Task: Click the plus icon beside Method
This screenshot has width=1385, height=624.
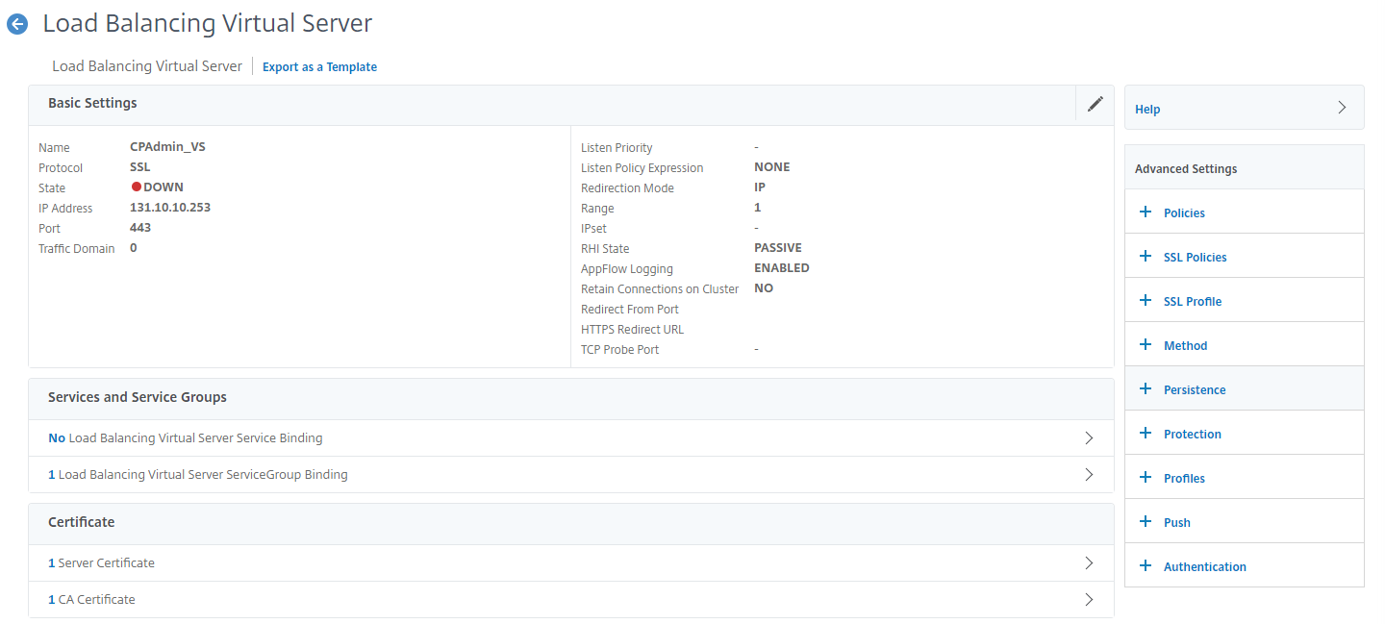Action: (1145, 345)
